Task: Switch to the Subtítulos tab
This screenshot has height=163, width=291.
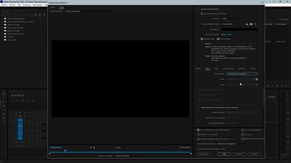Action: pyautogui.click(x=241, y=68)
